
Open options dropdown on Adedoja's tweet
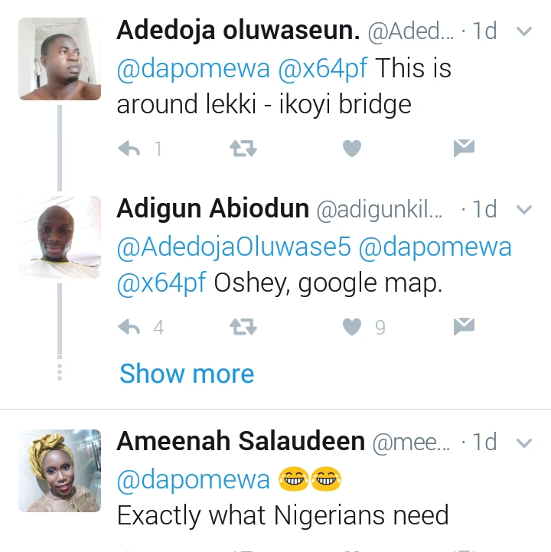pos(524,31)
